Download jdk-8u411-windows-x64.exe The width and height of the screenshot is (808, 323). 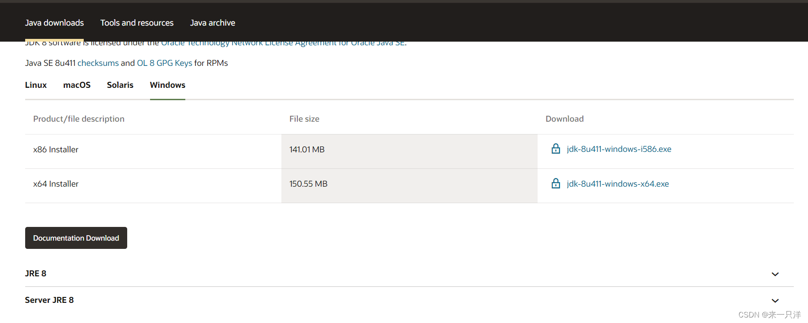tap(618, 184)
